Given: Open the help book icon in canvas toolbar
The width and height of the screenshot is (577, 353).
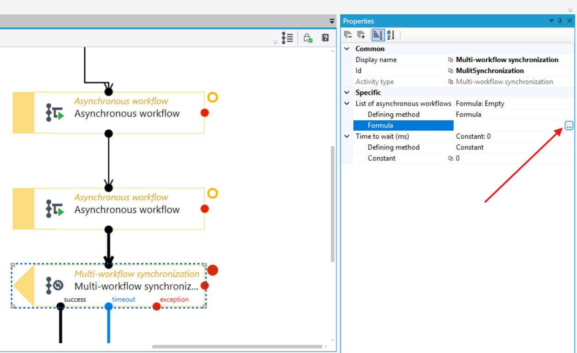Looking at the screenshot, I should coord(325,38).
